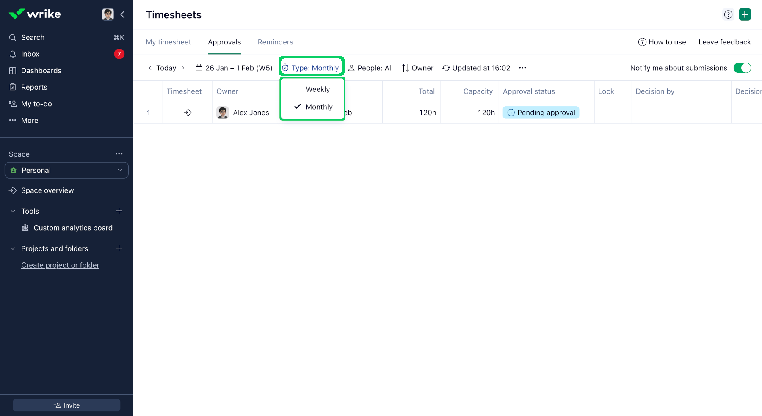Sort by Owner
Image resolution: width=762 pixels, height=416 pixels.
pos(417,68)
